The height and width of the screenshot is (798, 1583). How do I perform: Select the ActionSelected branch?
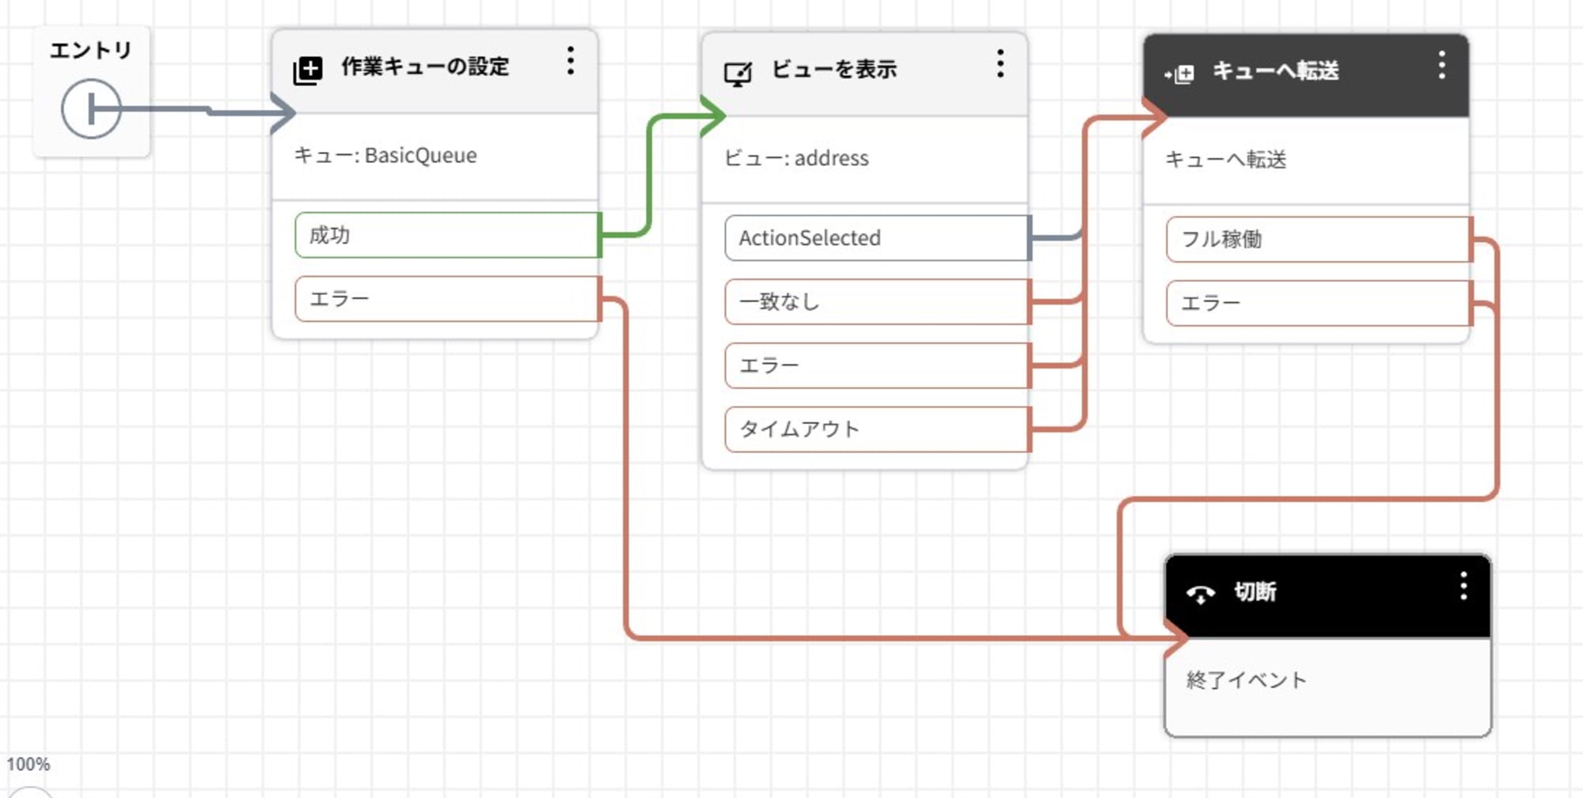click(x=878, y=238)
